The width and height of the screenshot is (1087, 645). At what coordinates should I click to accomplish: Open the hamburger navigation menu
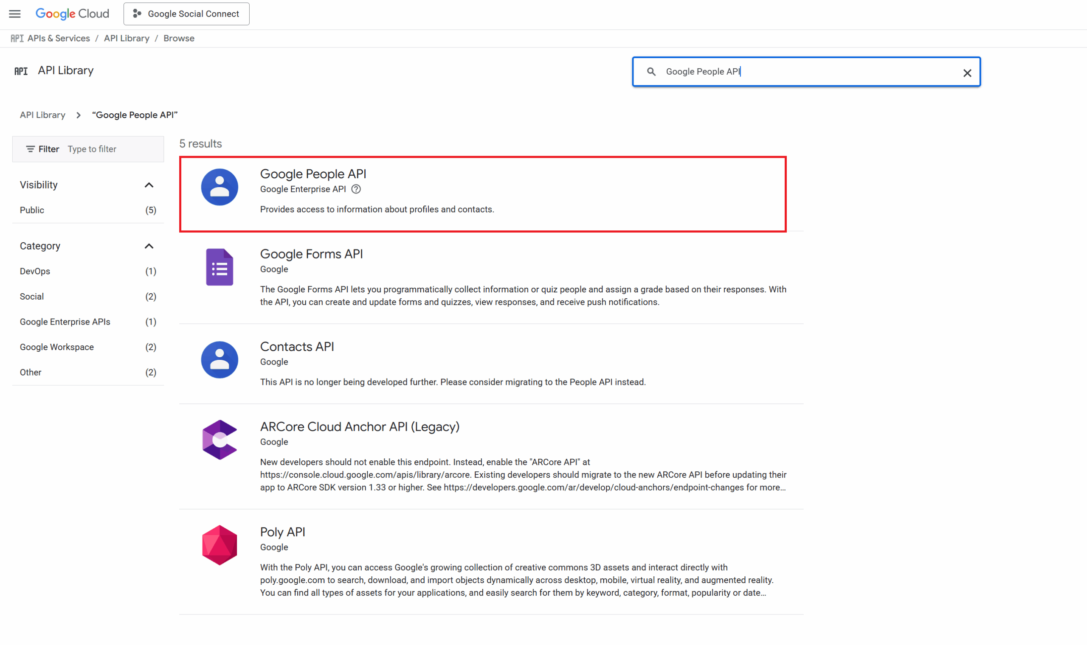(15, 14)
